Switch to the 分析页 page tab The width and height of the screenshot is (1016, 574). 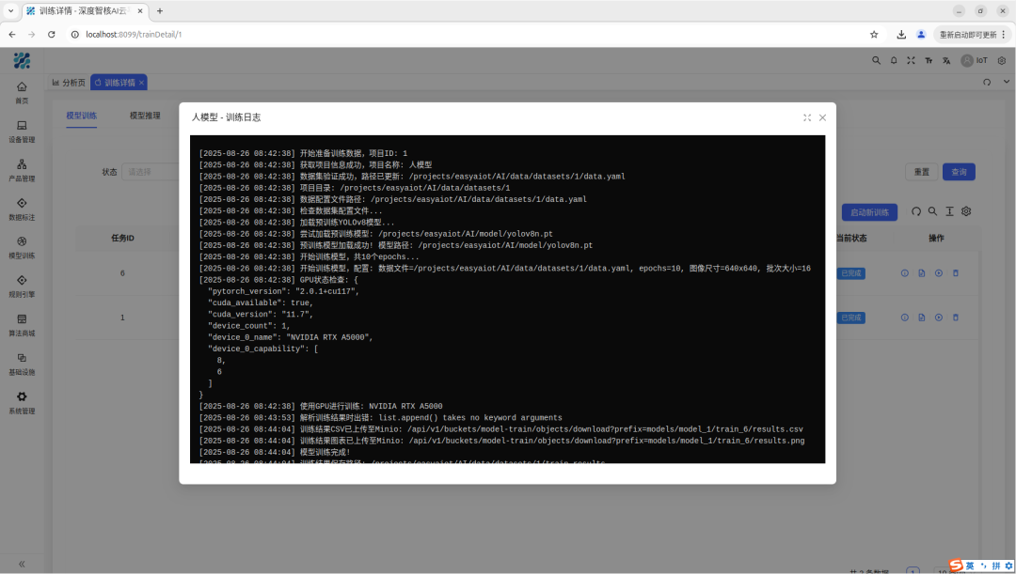coord(69,83)
